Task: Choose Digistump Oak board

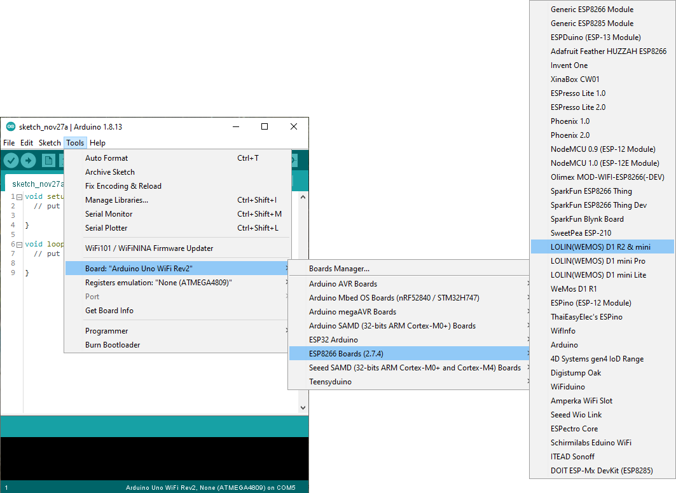Action: 602,373
